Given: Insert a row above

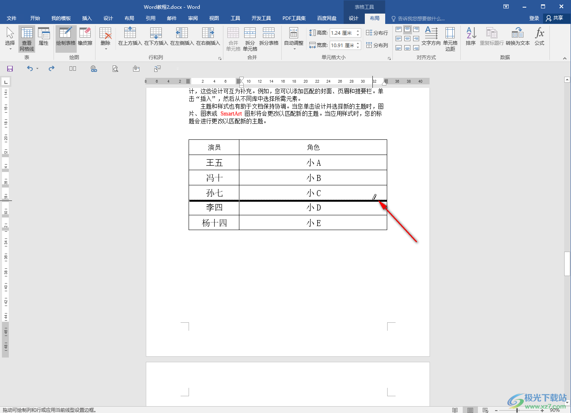Looking at the screenshot, I should pos(130,37).
